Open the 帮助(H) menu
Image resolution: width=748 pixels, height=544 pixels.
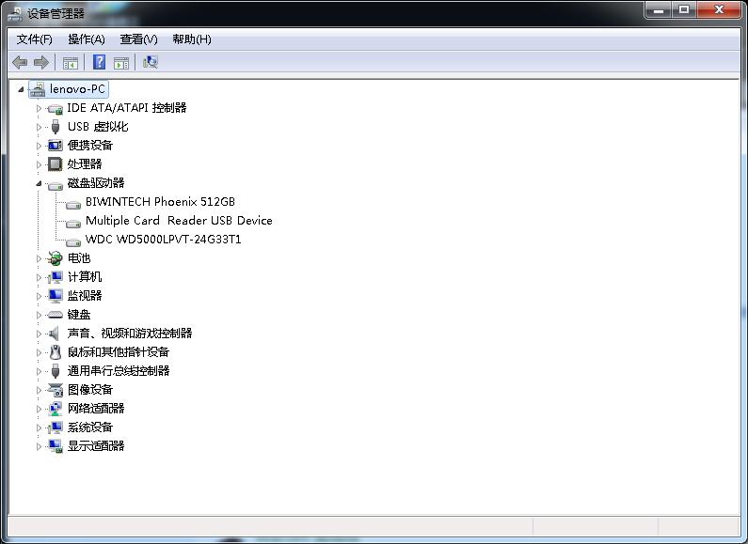192,39
